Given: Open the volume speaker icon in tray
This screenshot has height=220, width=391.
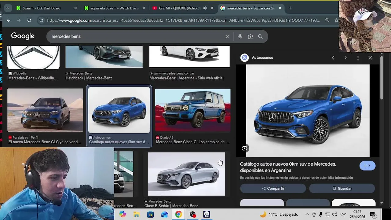Looking at the screenshot, I should (x=334, y=215).
